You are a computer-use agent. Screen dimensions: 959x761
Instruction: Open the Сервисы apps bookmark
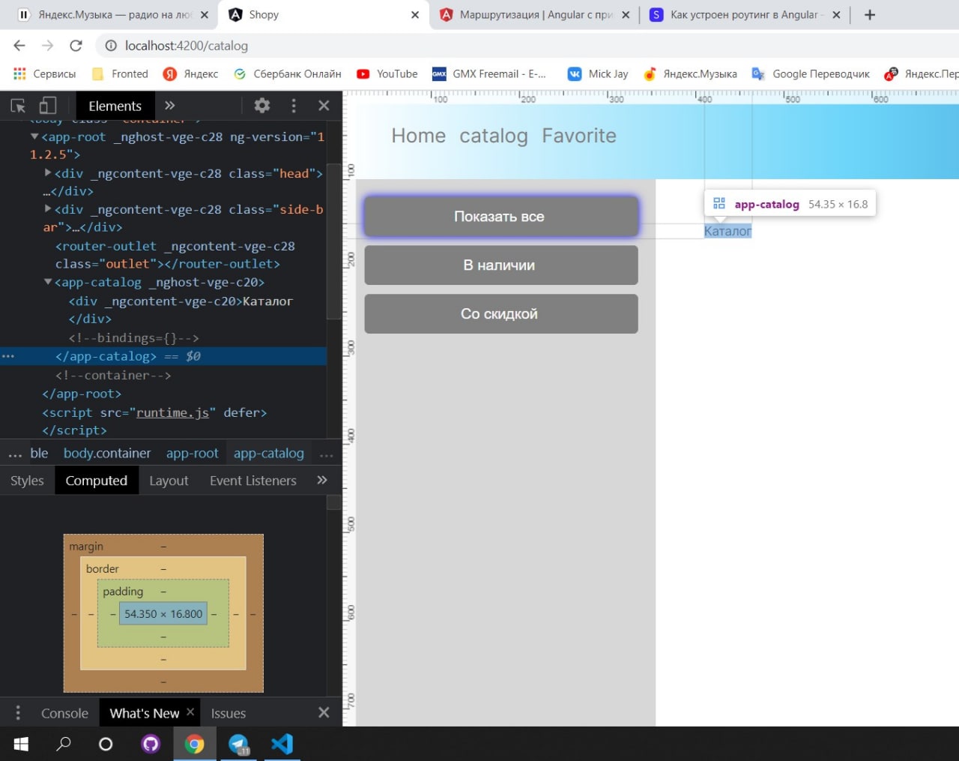(44, 73)
